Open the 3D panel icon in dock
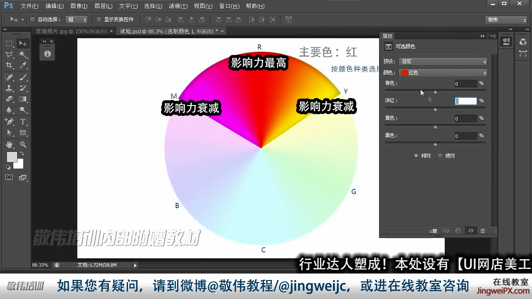The height and width of the screenshot is (299, 532). pyautogui.click(x=506, y=41)
